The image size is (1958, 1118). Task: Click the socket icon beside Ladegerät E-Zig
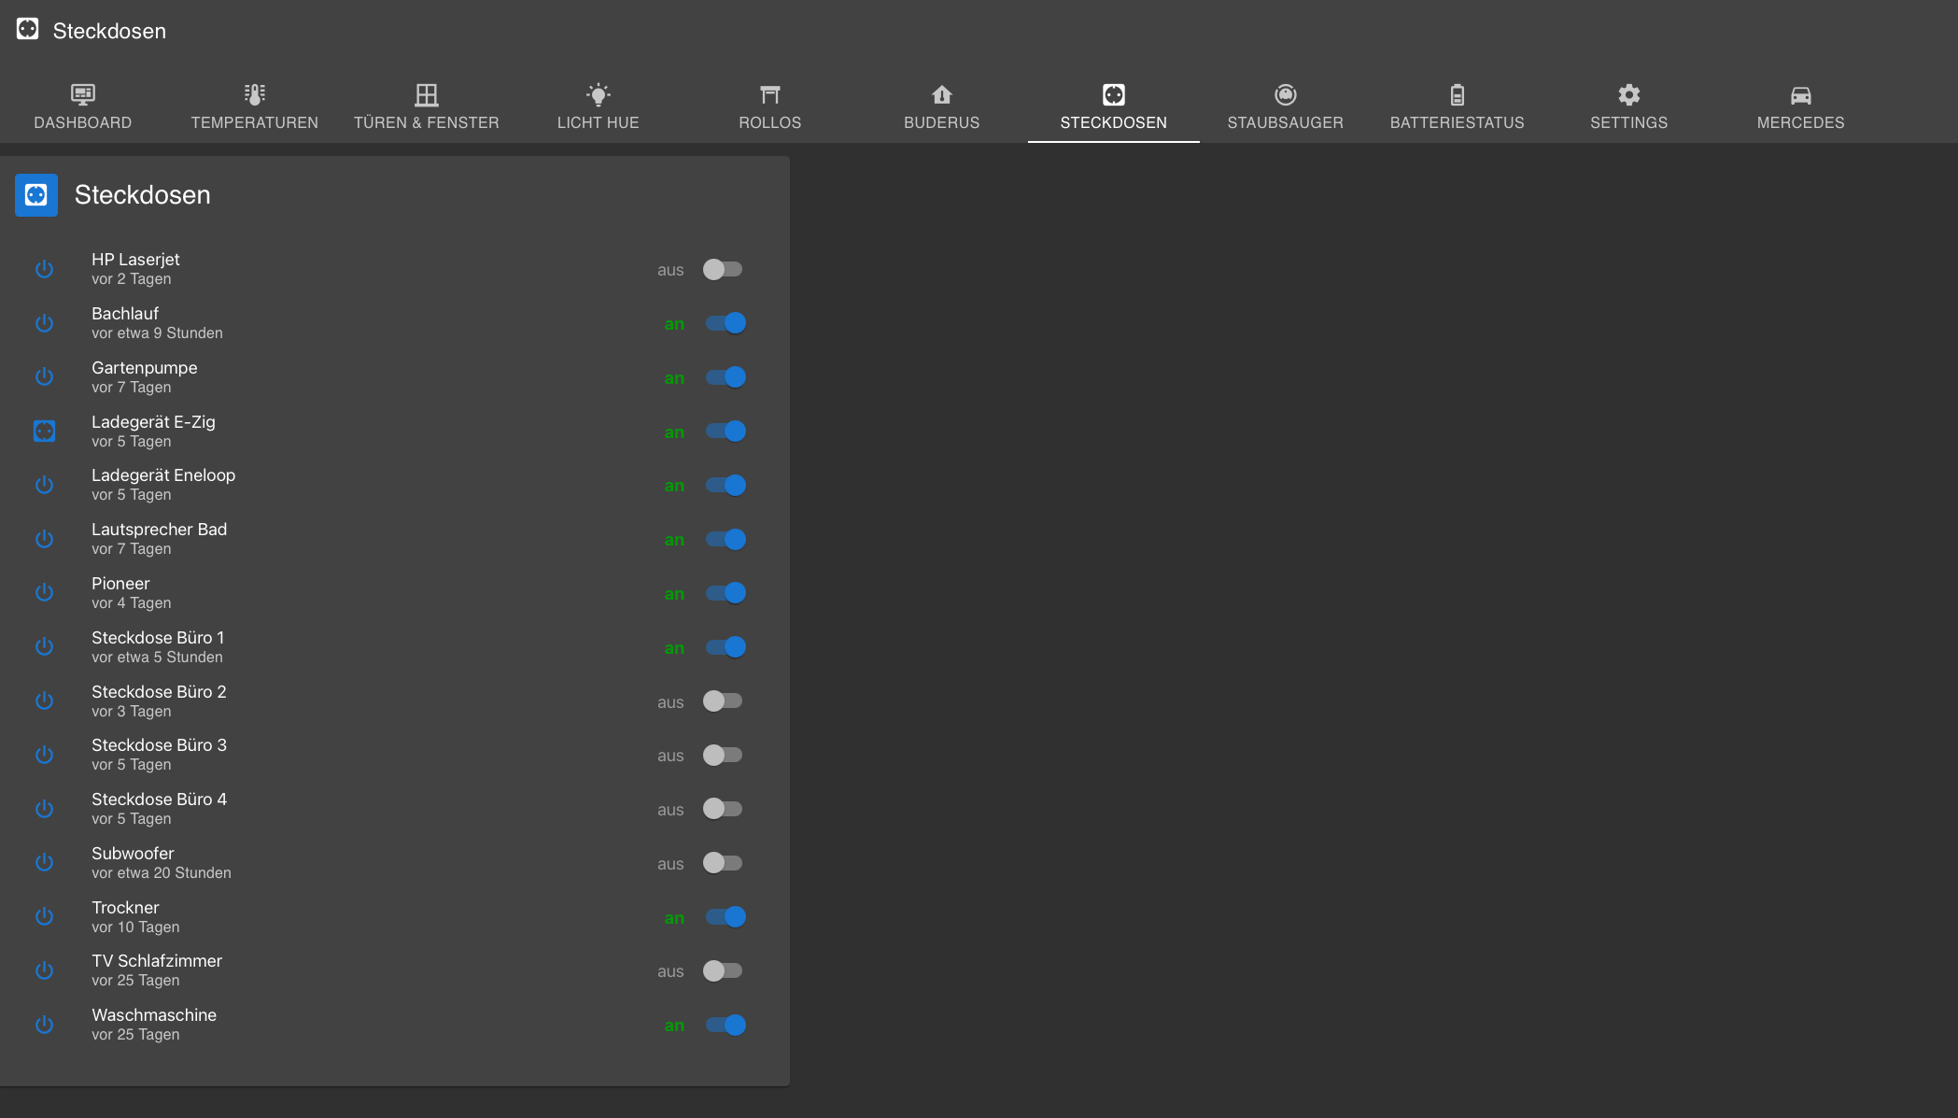click(x=44, y=431)
